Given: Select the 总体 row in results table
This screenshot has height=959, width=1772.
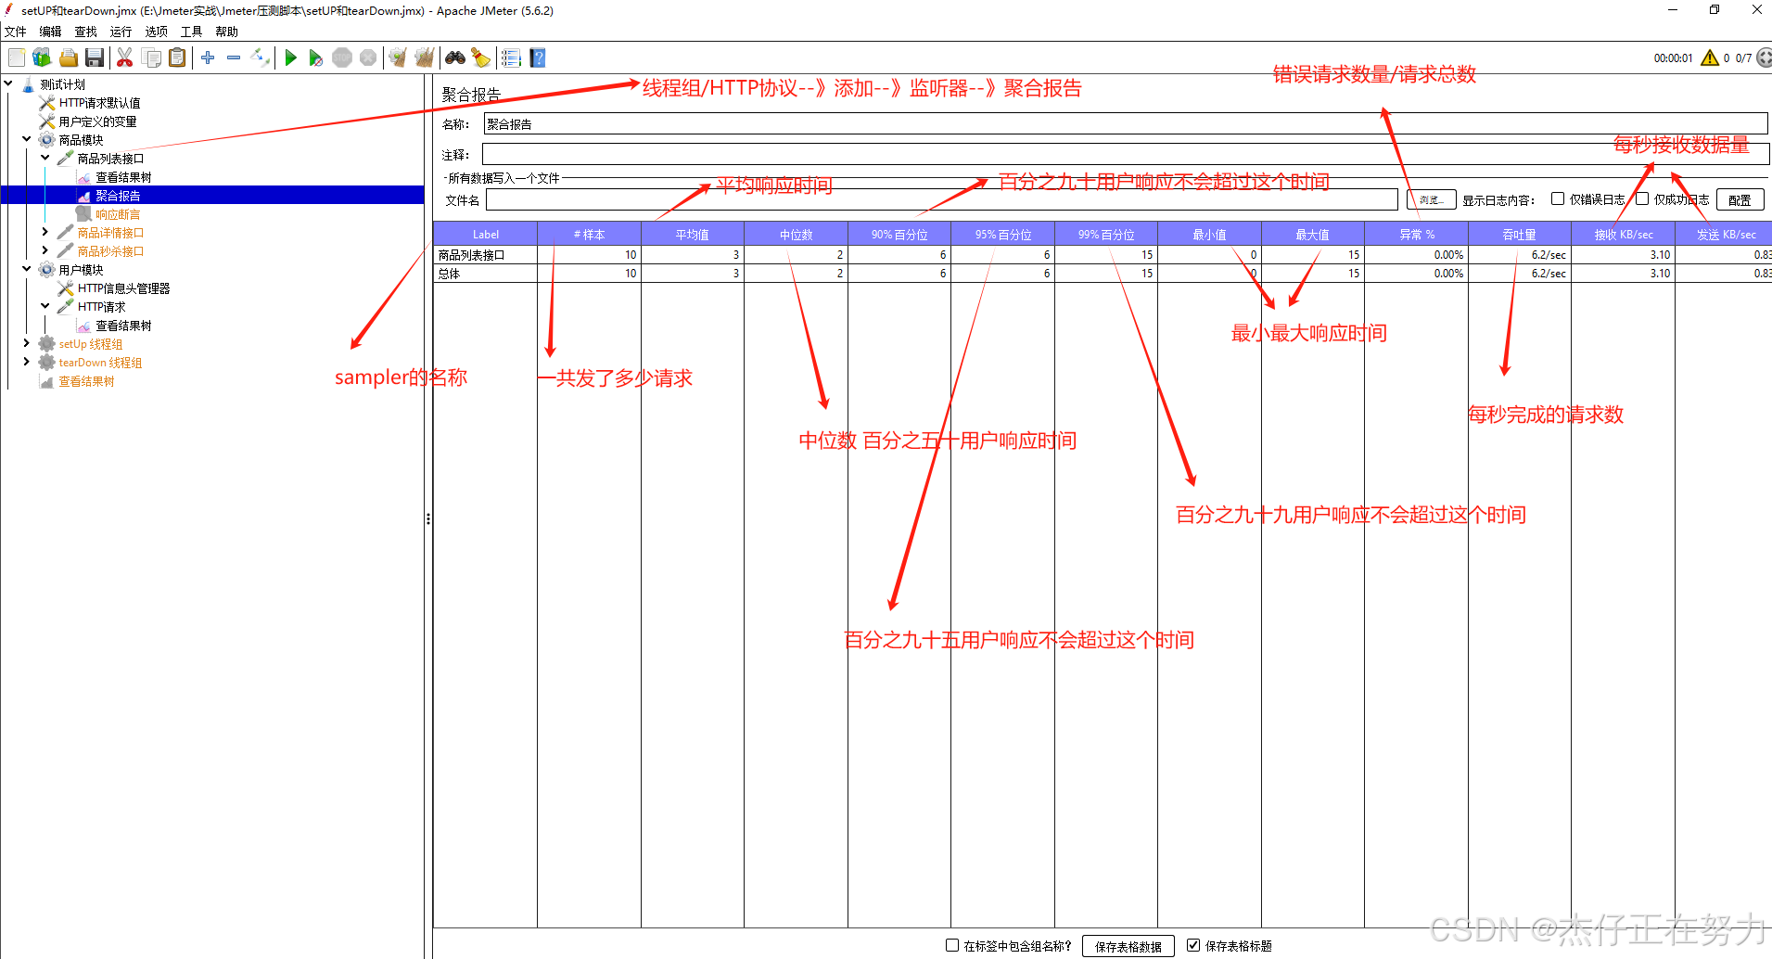Looking at the screenshot, I should [x=1103, y=273].
